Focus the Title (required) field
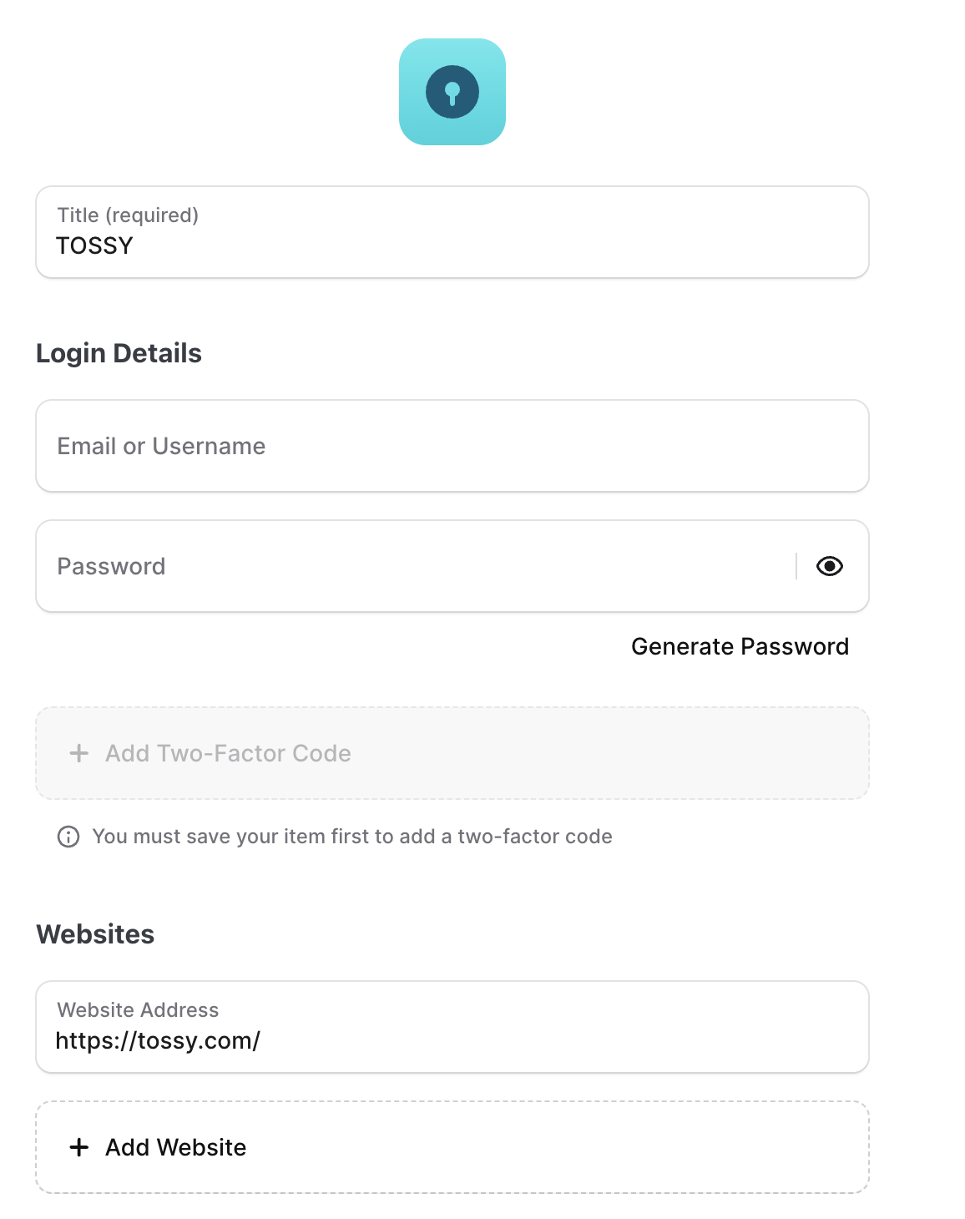 [x=452, y=232]
